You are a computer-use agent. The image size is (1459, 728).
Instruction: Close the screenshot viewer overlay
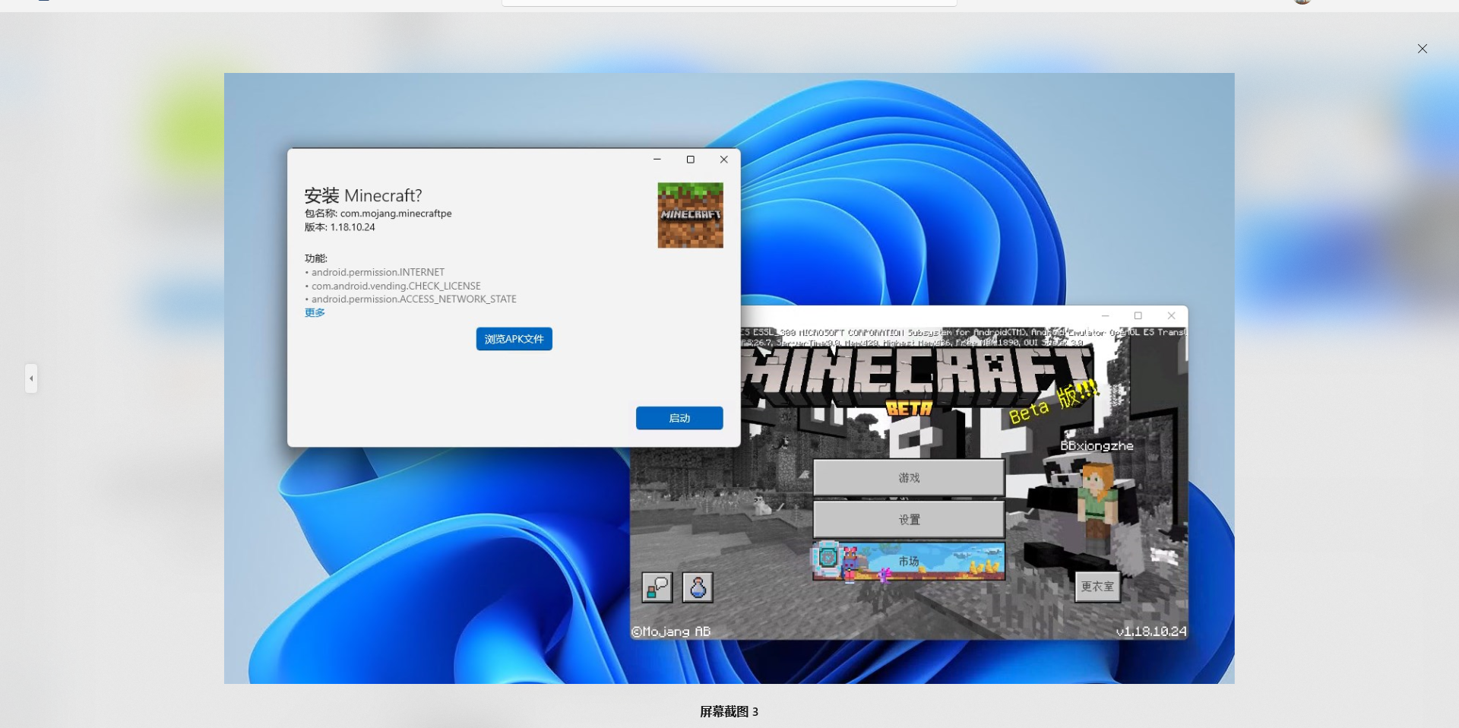tap(1422, 49)
